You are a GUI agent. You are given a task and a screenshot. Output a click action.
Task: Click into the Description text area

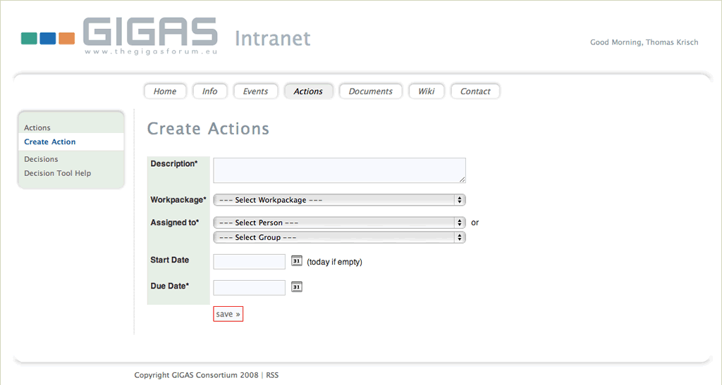tap(339, 170)
